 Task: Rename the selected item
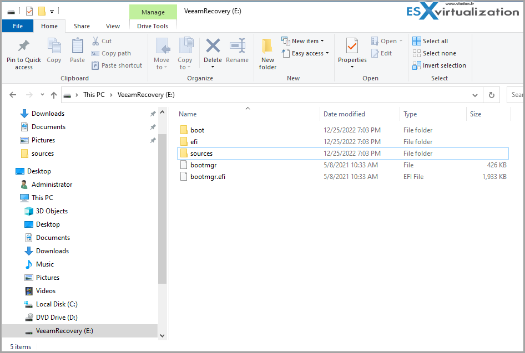coord(237,50)
